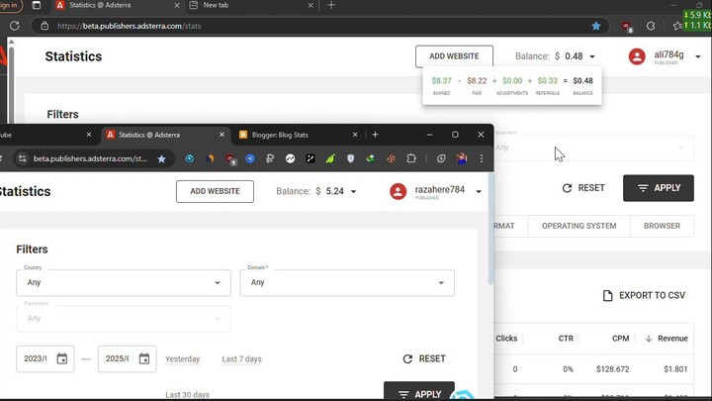Open the BROWSER grouping tab
The width and height of the screenshot is (712, 401).
click(x=662, y=226)
